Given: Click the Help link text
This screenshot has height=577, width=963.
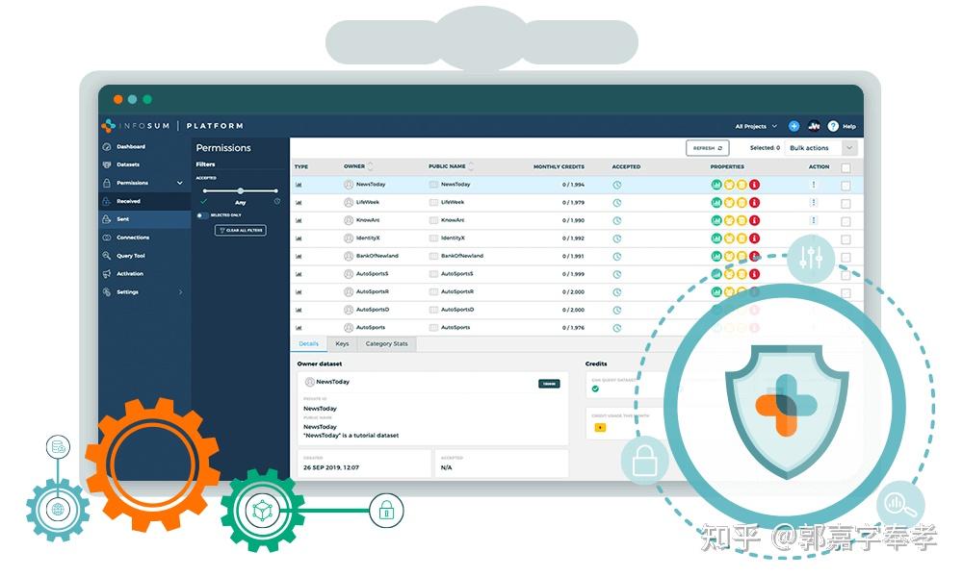Looking at the screenshot, I should click(849, 126).
